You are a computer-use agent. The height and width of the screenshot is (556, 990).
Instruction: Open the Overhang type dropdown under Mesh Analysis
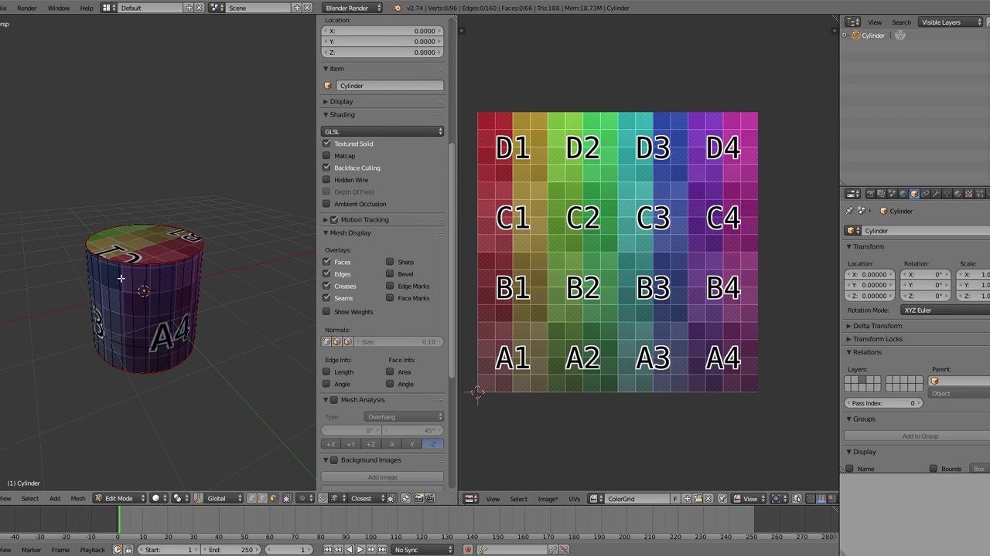click(405, 417)
